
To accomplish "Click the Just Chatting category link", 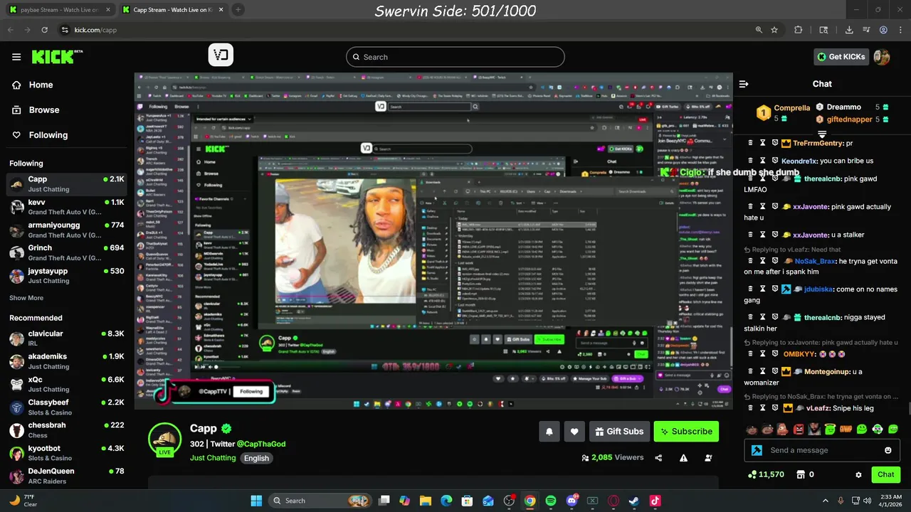I will (213, 458).
